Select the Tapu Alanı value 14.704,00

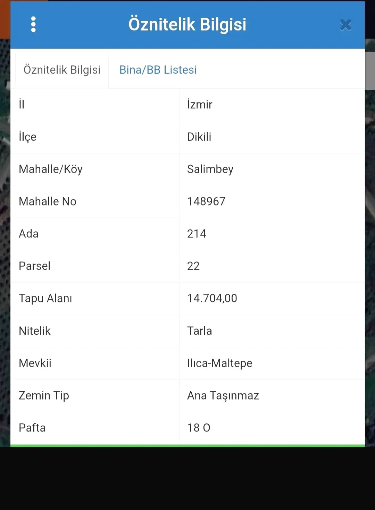pyautogui.click(x=212, y=298)
